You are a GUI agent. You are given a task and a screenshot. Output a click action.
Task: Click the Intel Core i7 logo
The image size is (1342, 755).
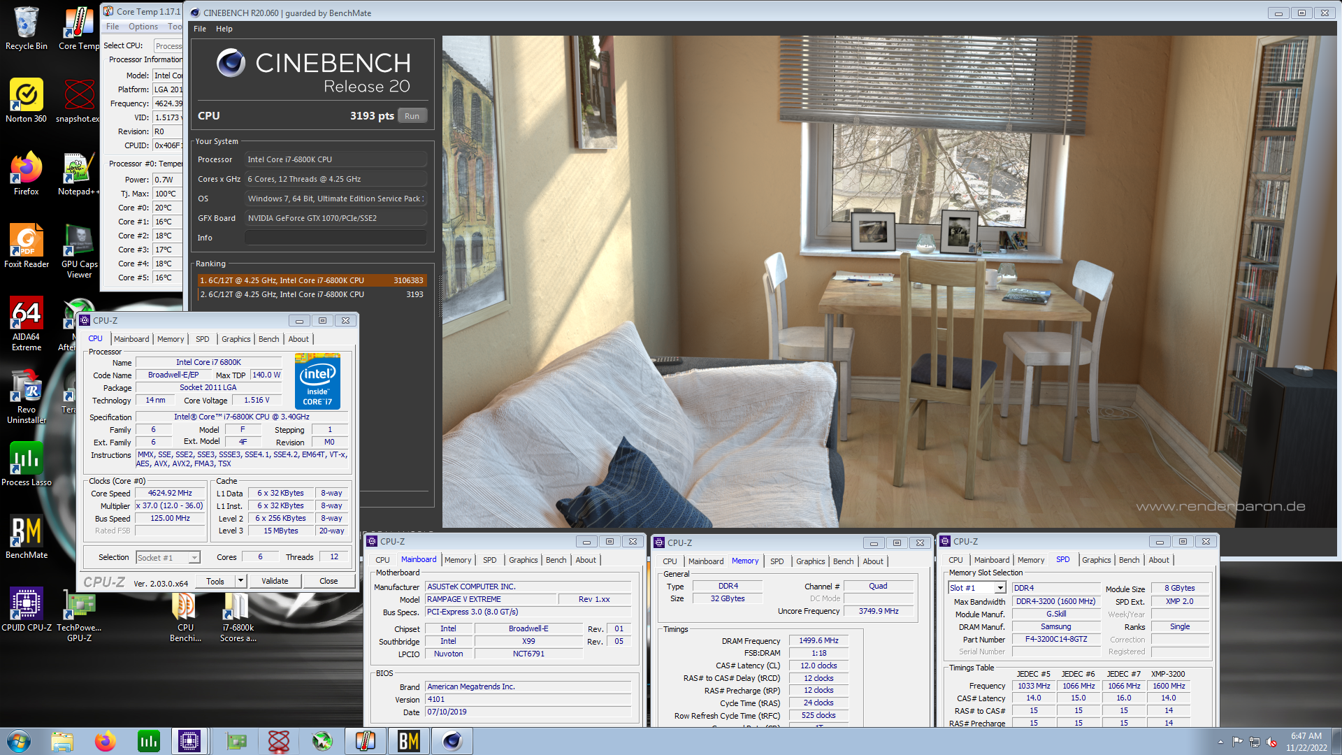click(x=317, y=381)
